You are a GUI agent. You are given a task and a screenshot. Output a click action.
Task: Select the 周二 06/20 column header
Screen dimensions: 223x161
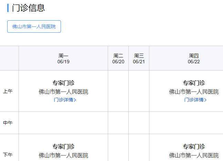pyautogui.click(x=118, y=58)
